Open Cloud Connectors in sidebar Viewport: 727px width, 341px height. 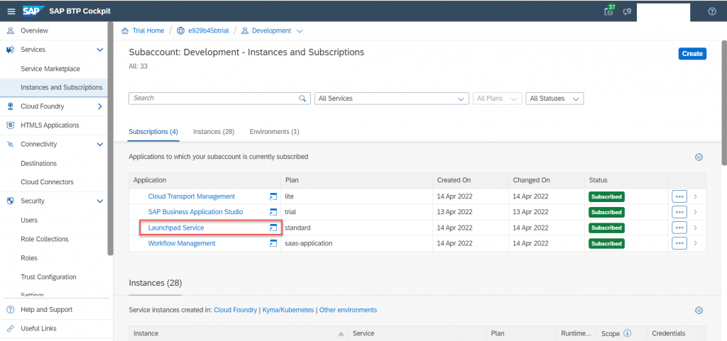[x=47, y=181]
